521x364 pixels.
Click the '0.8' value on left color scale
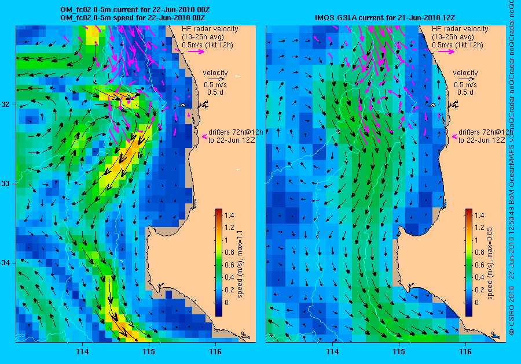tap(229, 252)
